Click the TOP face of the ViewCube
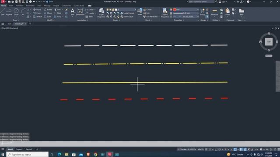 click(x=269, y=42)
